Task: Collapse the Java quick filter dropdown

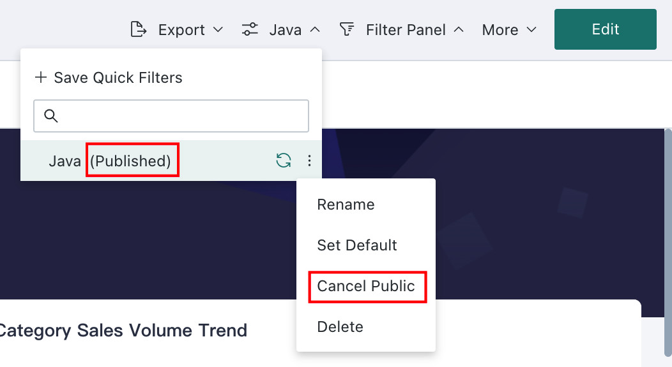Action: [315, 29]
